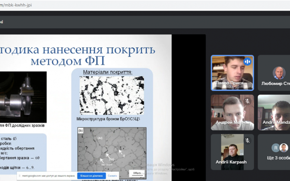Click the aluminium alloy microstructure image labeled (b)
290x181 pixels.
112,153
